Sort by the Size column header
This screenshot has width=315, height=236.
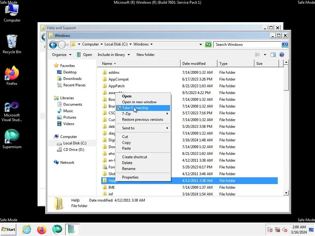point(267,63)
